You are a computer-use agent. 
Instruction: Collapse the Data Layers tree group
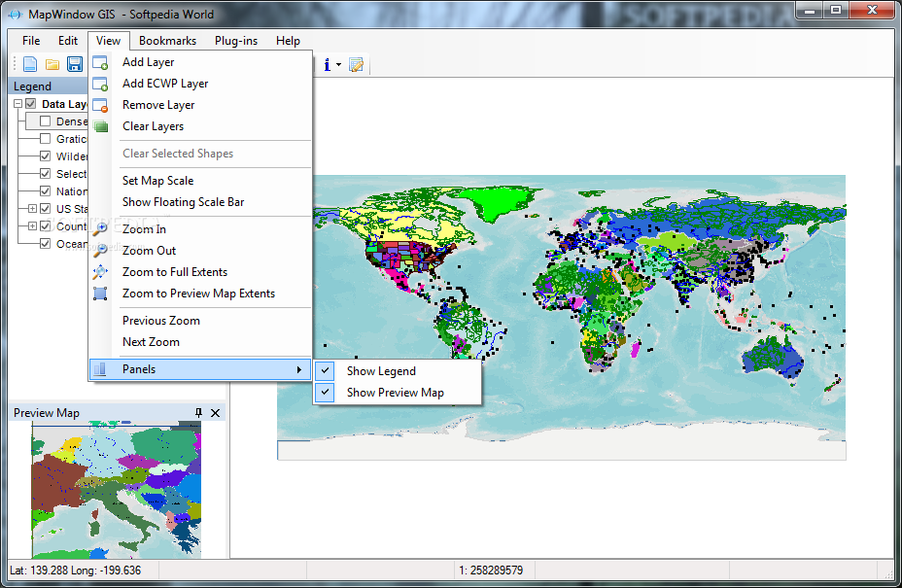(18, 104)
